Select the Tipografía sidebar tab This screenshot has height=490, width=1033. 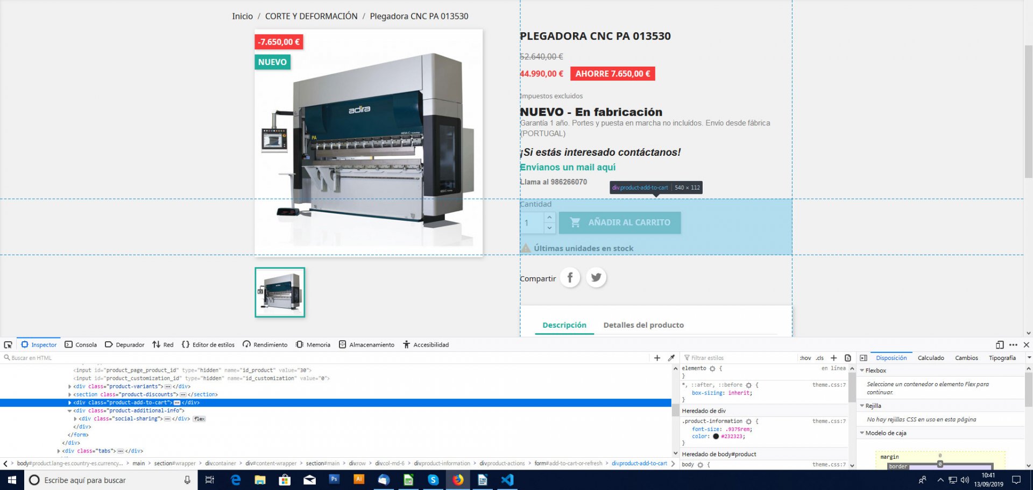coord(1002,358)
